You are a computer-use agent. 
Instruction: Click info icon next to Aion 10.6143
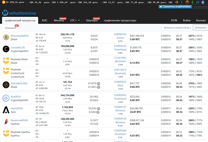tap(99, 109)
